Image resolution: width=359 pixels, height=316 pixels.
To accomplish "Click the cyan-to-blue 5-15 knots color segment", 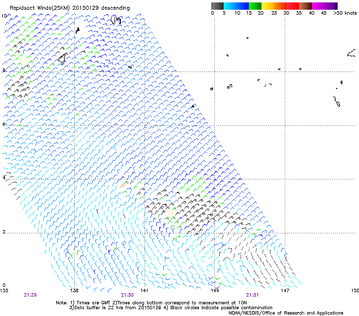I will 236,6.
